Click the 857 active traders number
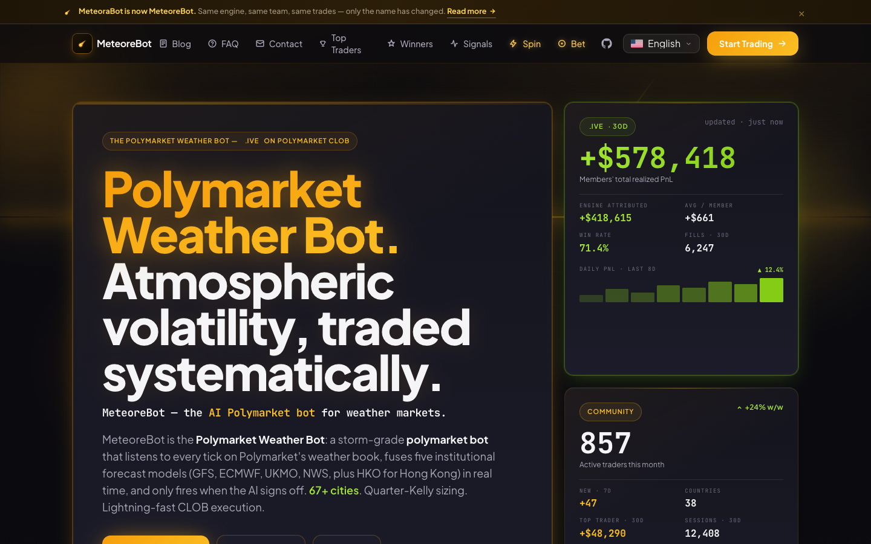Viewport: 871px width, 544px height. 605,443
